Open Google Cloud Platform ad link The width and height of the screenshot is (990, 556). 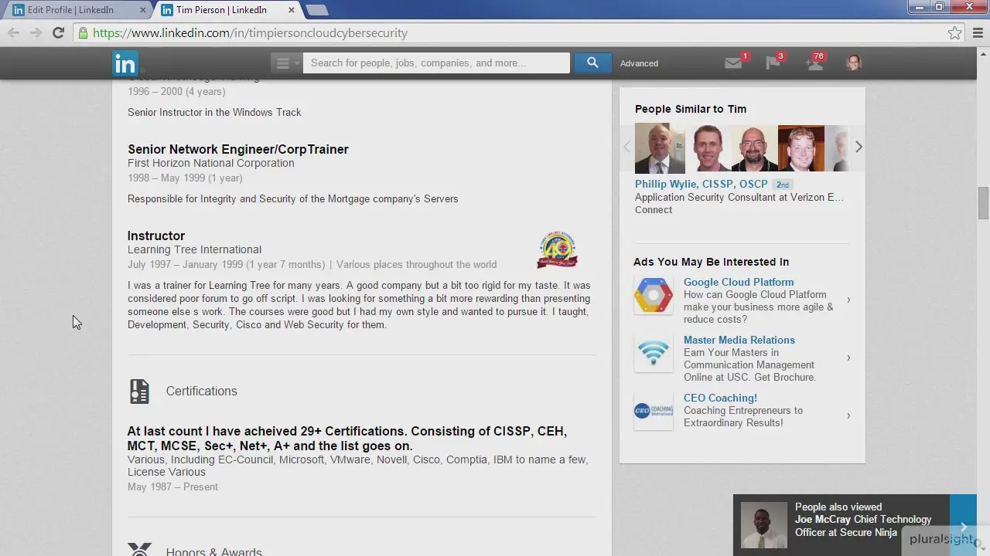pyautogui.click(x=739, y=282)
